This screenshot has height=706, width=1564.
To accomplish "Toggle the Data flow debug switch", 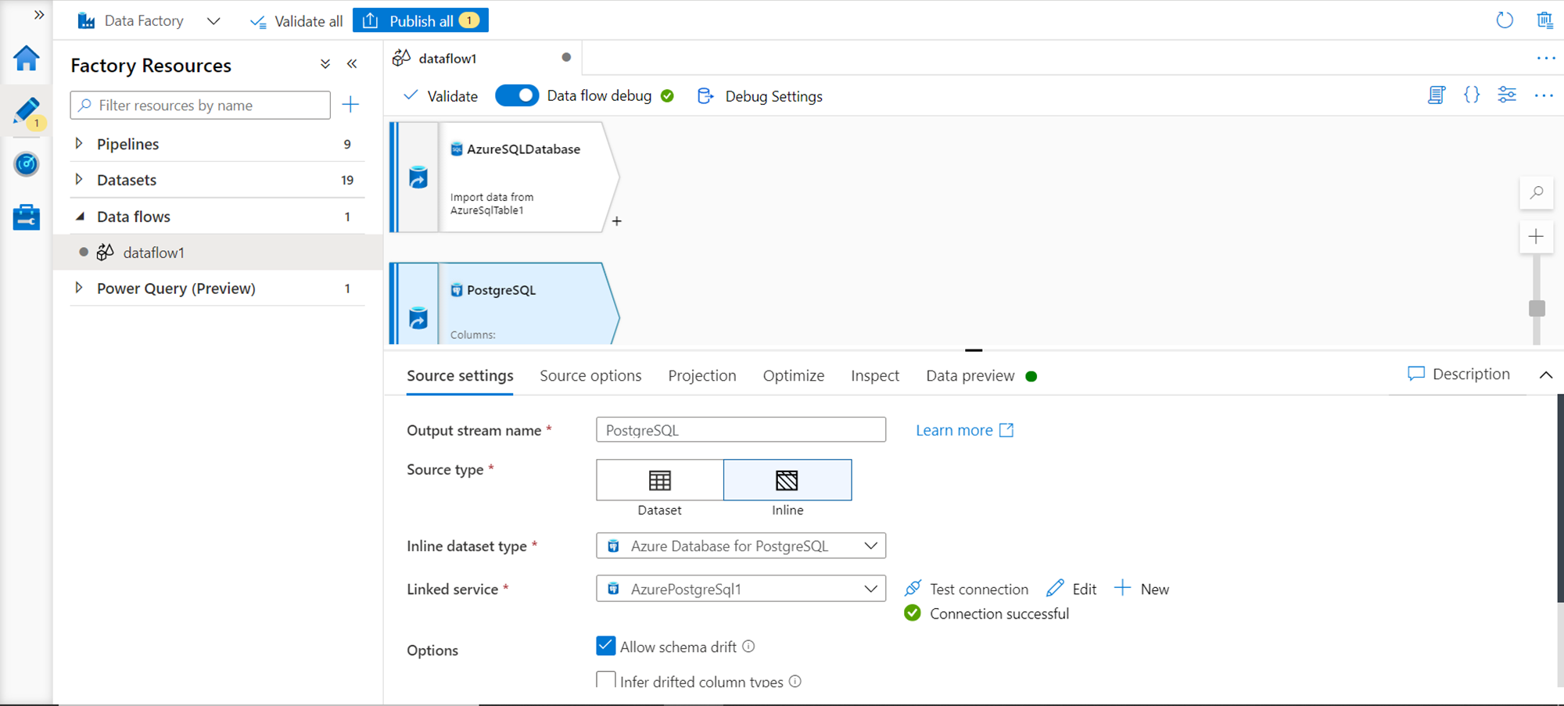I will pos(517,95).
